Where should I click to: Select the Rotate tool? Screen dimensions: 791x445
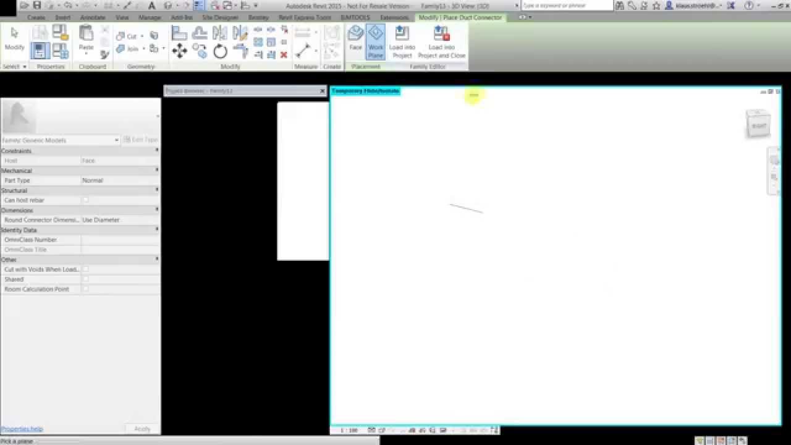[220, 51]
